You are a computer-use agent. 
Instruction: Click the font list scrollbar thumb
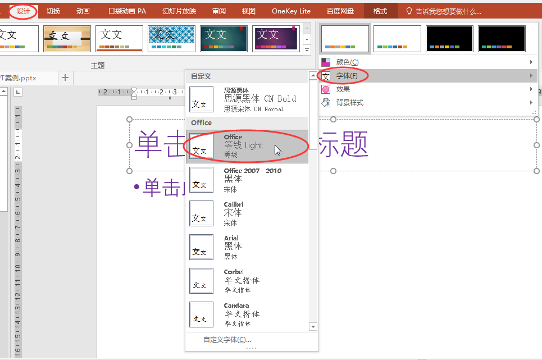click(x=313, y=115)
